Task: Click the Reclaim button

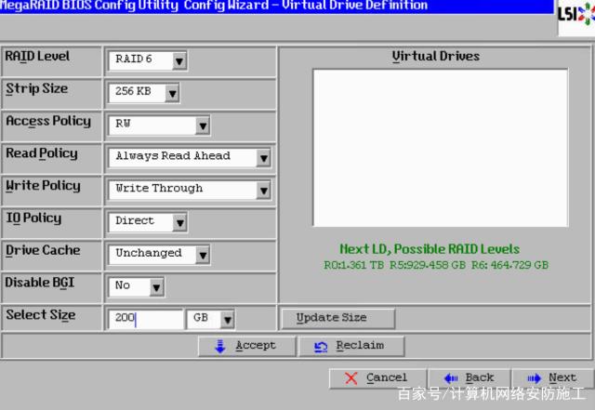Action: click(x=351, y=346)
